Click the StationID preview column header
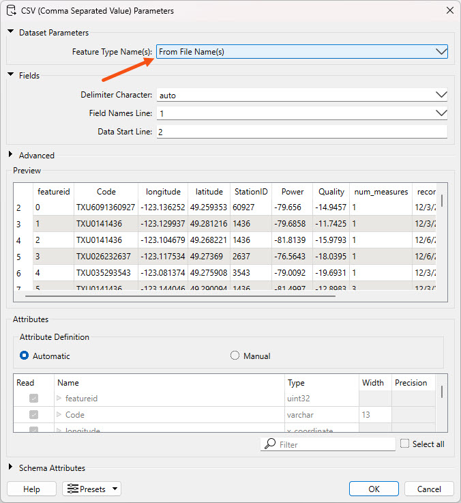Viewport: 461px width, 503px height. click(251, 192)
